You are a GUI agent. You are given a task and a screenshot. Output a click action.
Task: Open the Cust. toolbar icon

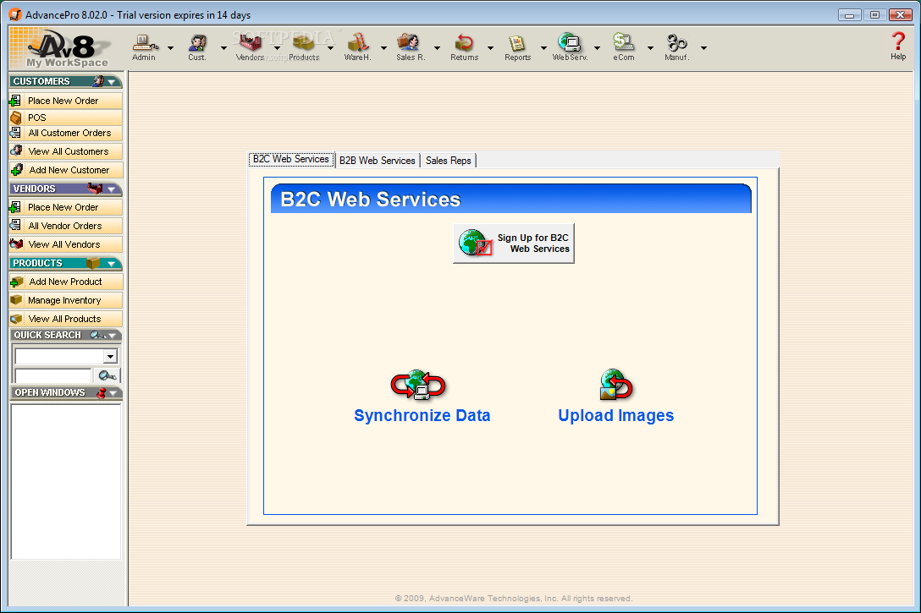pos(197,47)
